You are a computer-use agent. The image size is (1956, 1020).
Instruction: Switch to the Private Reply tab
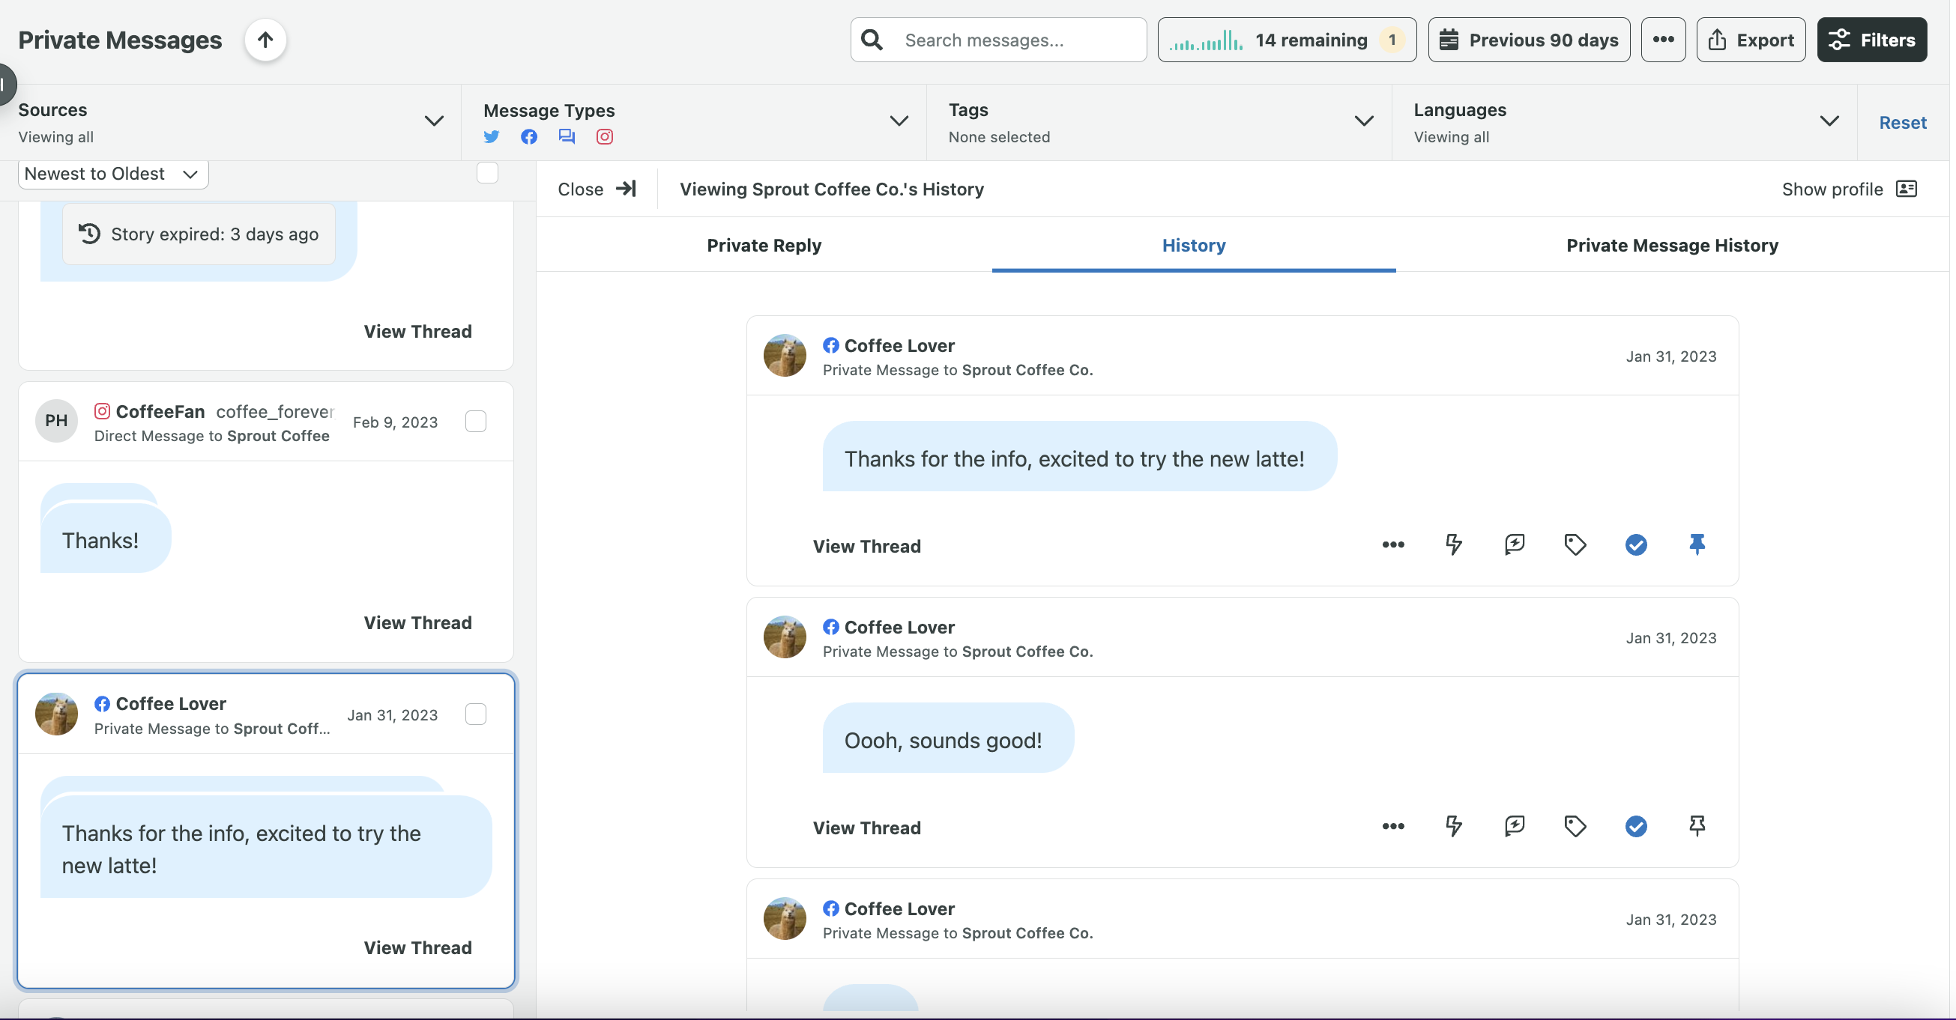764,245
